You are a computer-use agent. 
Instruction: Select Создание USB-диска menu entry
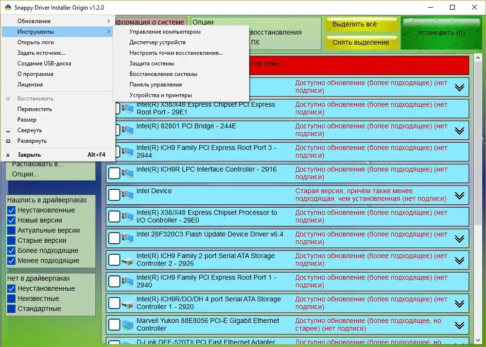click(x=57, y=63)
